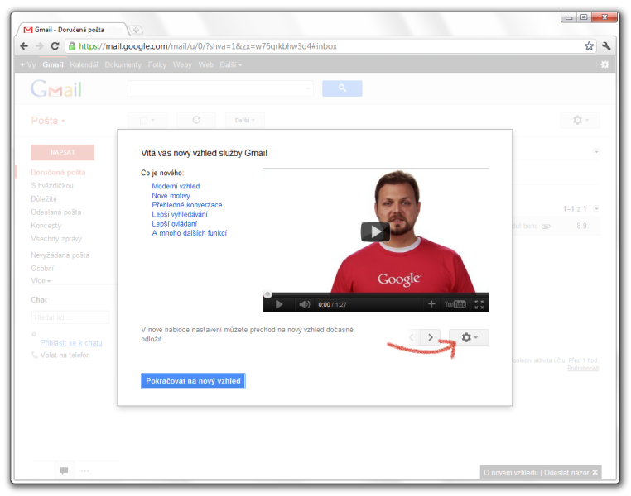
Task: Open Kalendář in the Google bar
Action: (84, 64)
